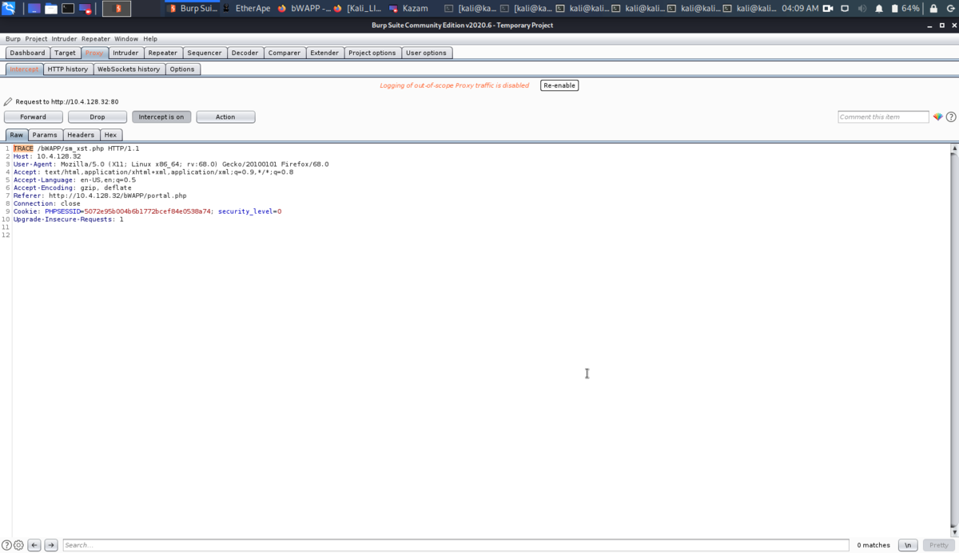Select the Raw message view tab

coord(17,135)
